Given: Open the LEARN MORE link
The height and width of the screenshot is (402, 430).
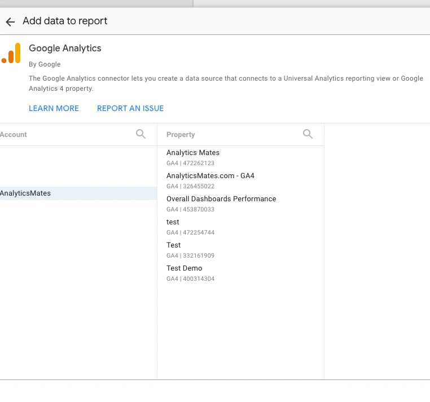Looking at the screenshot, I should pos(54,108).
